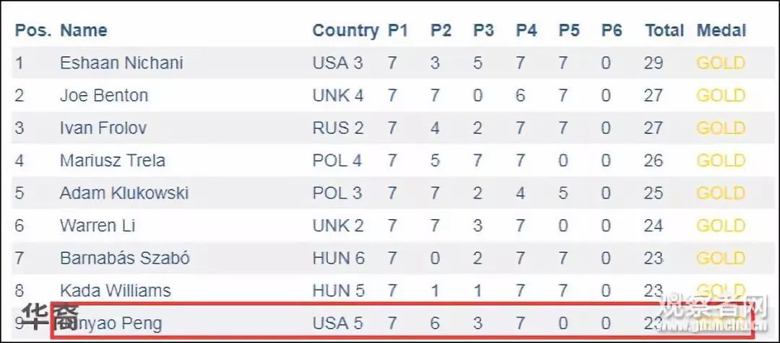This screenshot has width=780, height=343.
Task: Sort the table by Country header
Action: [345, 30]
